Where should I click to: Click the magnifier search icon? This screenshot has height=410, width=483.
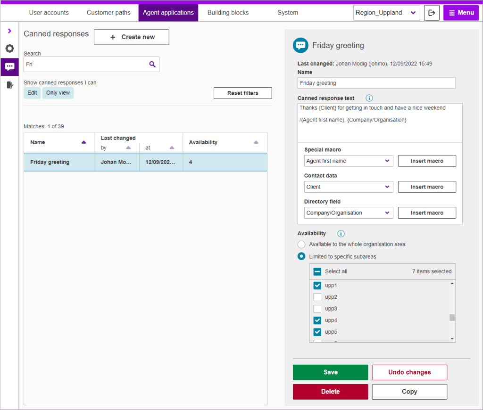click(x=152, y=65)
